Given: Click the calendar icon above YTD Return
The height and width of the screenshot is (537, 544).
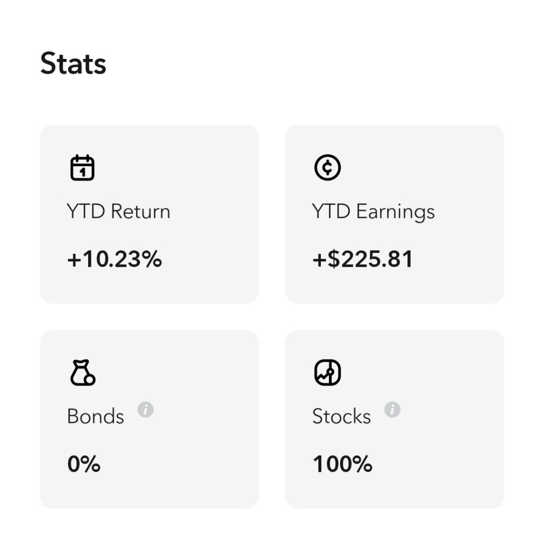Looking at the screenshot, I should [x=82, y=168].
